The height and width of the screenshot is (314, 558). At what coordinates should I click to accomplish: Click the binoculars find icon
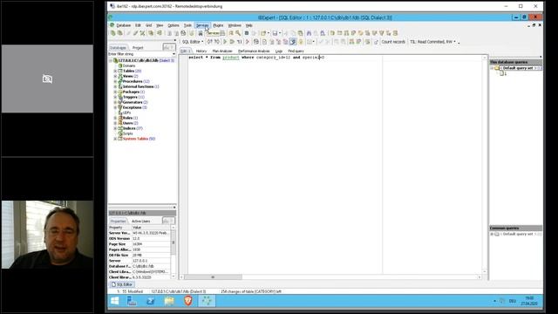click(x=309, y=33)
